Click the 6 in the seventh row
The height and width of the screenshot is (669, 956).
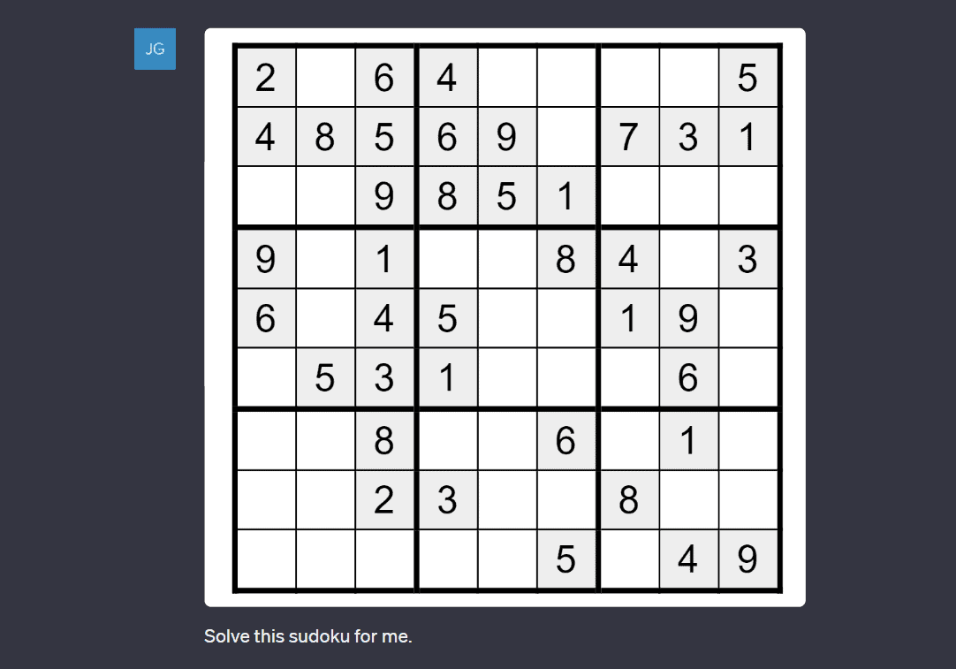coord(566,440)
